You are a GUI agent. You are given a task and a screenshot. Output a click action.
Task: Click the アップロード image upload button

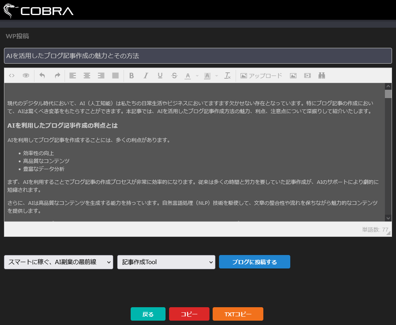point(261,76)
